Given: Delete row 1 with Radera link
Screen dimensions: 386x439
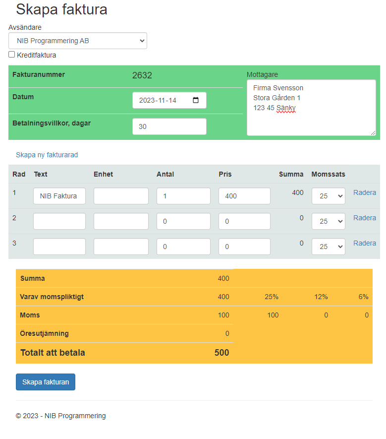Looking at the screenshot, I should (x=364, y=192).
